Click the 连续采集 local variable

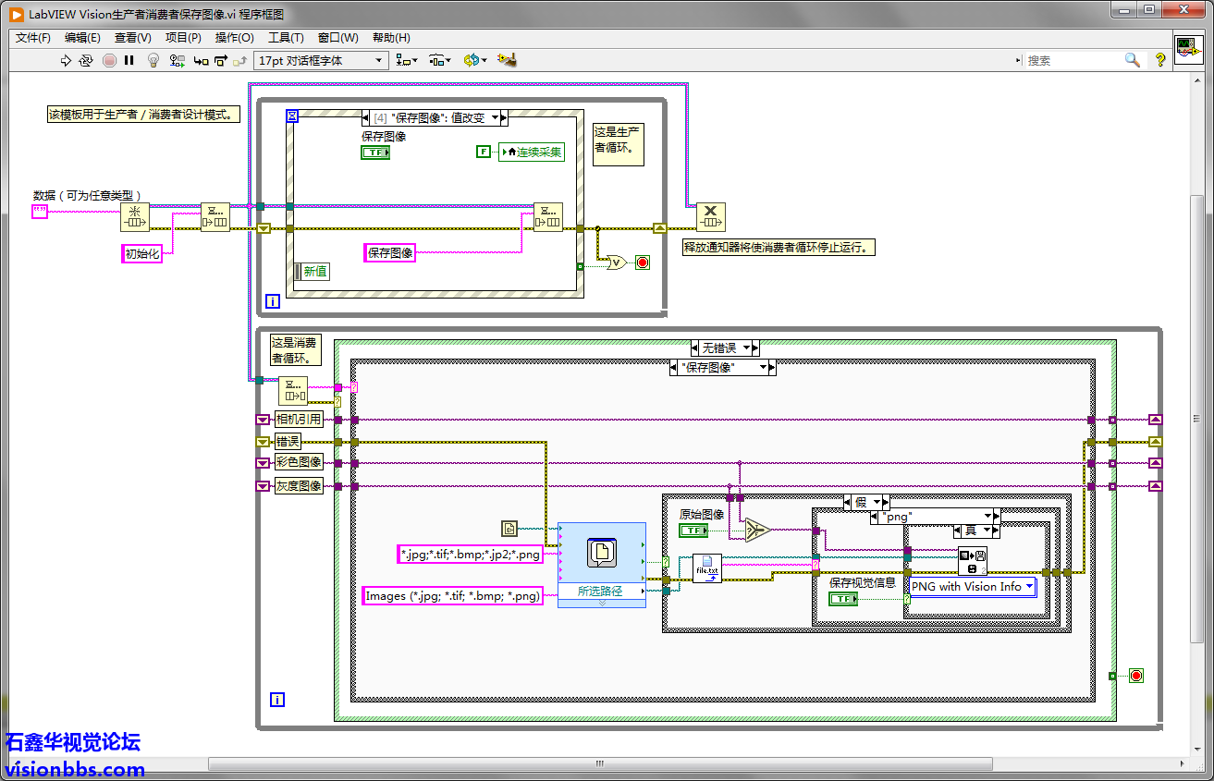pyautogui.click(x=531, y=153)
